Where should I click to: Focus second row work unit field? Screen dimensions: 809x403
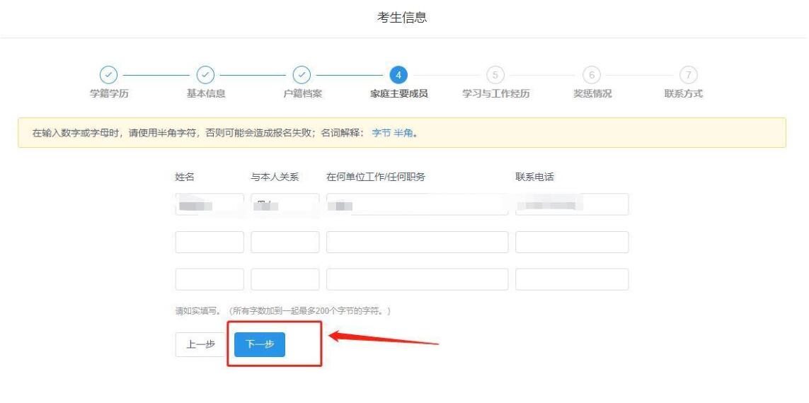coord(417,242)
